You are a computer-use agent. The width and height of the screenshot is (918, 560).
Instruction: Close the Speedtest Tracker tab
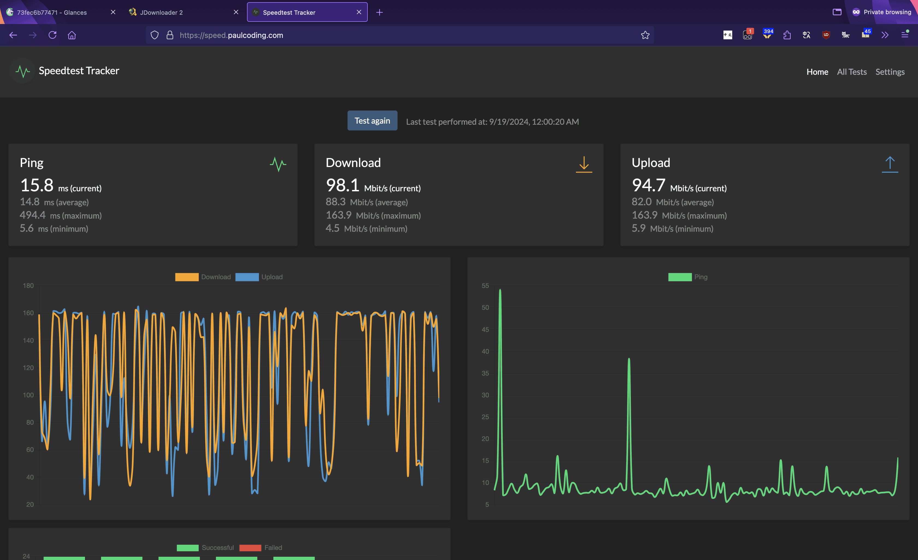pos(359,12)
